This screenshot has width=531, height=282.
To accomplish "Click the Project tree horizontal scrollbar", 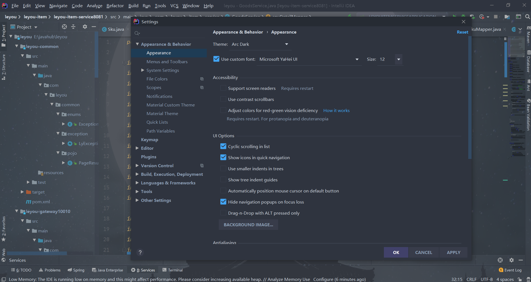I will point(37,253).
